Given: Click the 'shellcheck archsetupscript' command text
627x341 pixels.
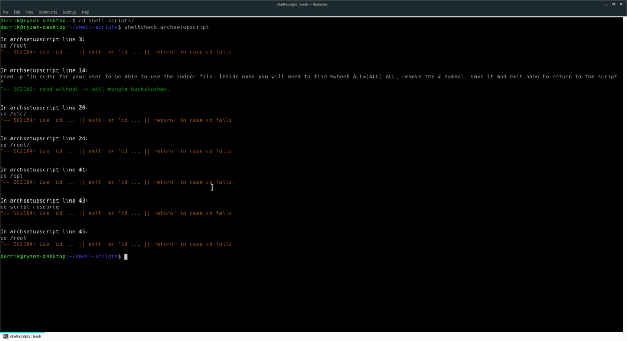Looking at the screenshot, I should tap(166, 27).
